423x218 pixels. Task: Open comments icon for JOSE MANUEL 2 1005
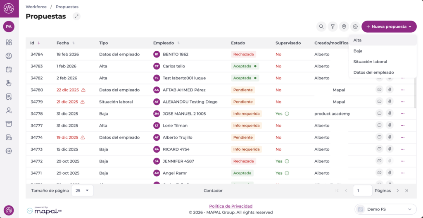click(379, 114)
